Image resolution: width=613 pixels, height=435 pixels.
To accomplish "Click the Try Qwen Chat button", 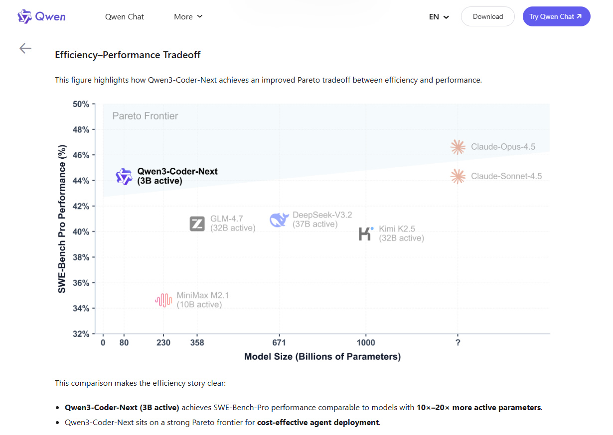I will [556, 16].
